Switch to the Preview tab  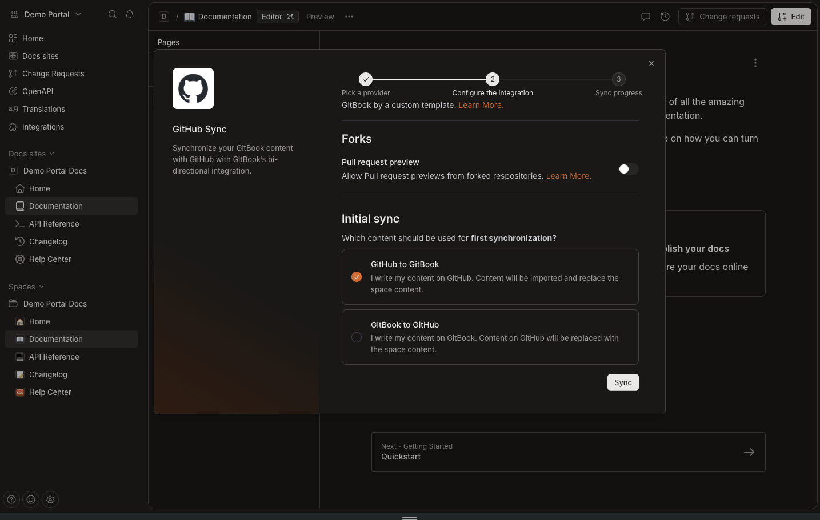pos(320,17)
